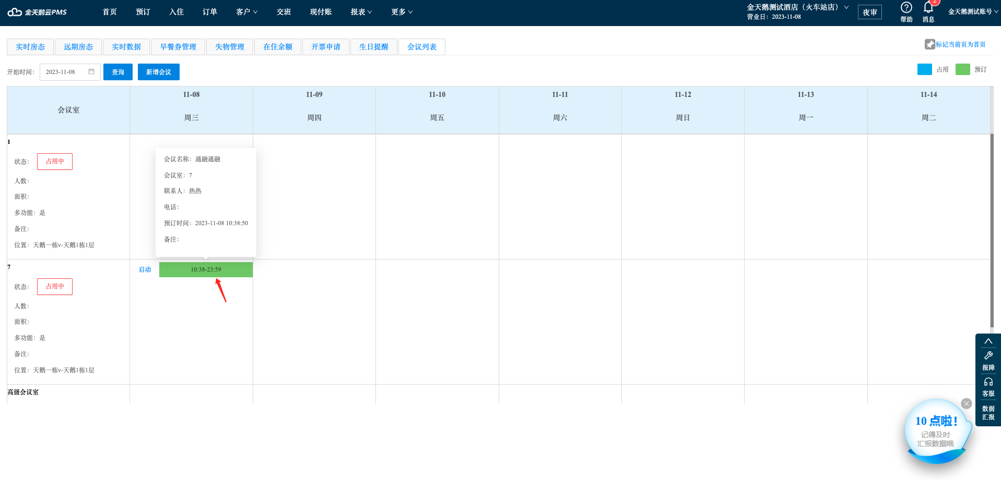Switch to the 会议列表 tab
Screen dimensions: 1001x480
tap(422, 47)
